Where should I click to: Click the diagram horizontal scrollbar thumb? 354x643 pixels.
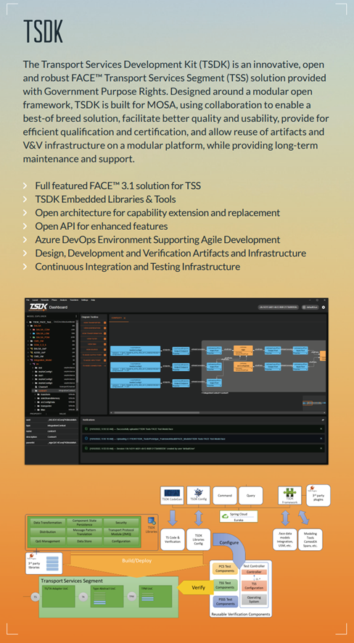(x=157, y=412)
